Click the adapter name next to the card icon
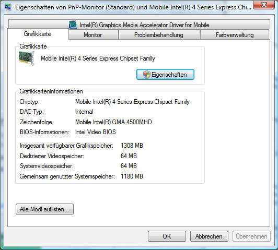This screenshot has width=278, height=250. pos(98,58)
